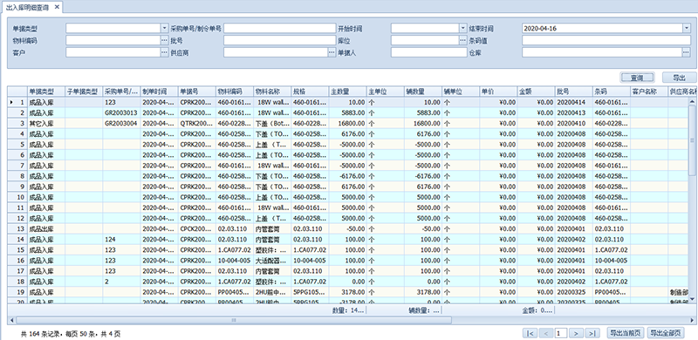Image resolution: width=698 pixels, height=340 pixels.
Task: Open the 结束时间 date dropdown
Action: (686, 29)
